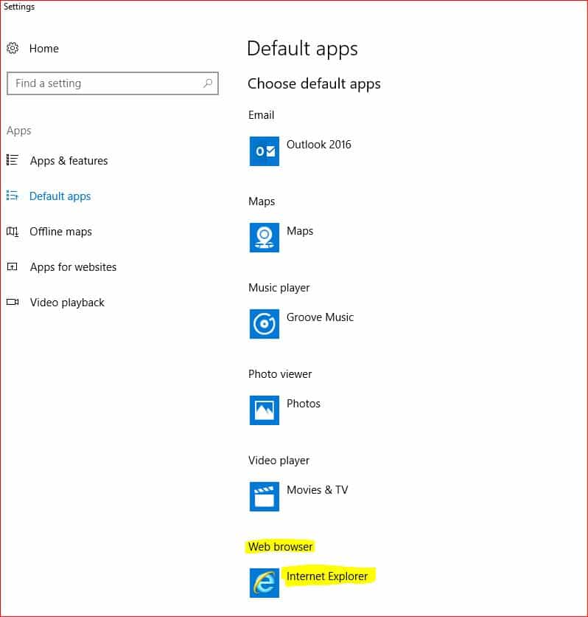588x617 pixels.
Task: Click the Photos app icon
Action: [x=265, y=410]
